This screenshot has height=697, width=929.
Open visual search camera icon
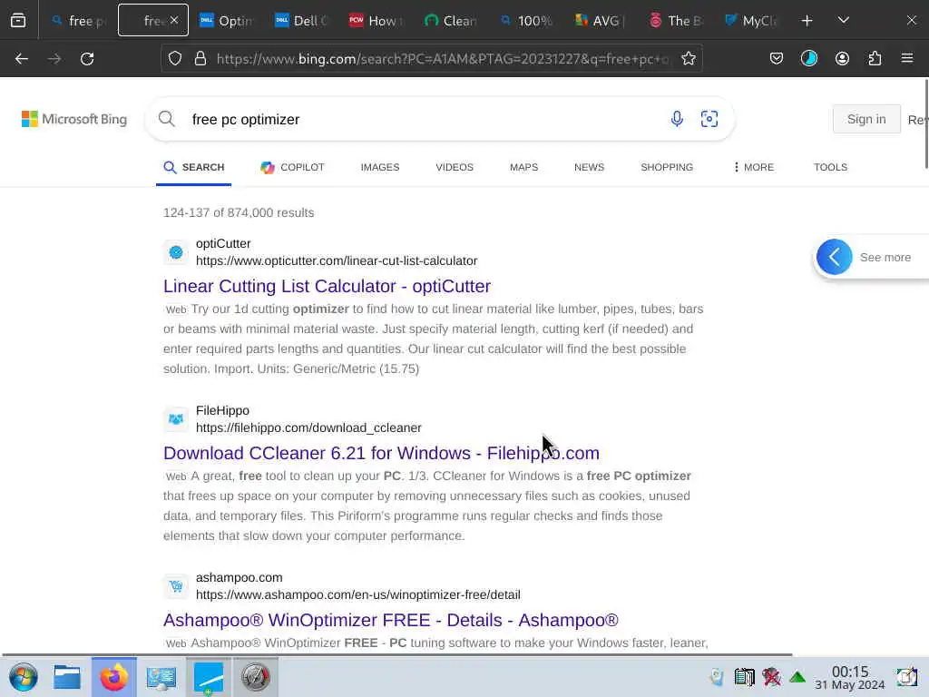[x=709, y=119]
